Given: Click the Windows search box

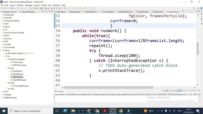Looking at the screenshot, I should tap(30, 111).
